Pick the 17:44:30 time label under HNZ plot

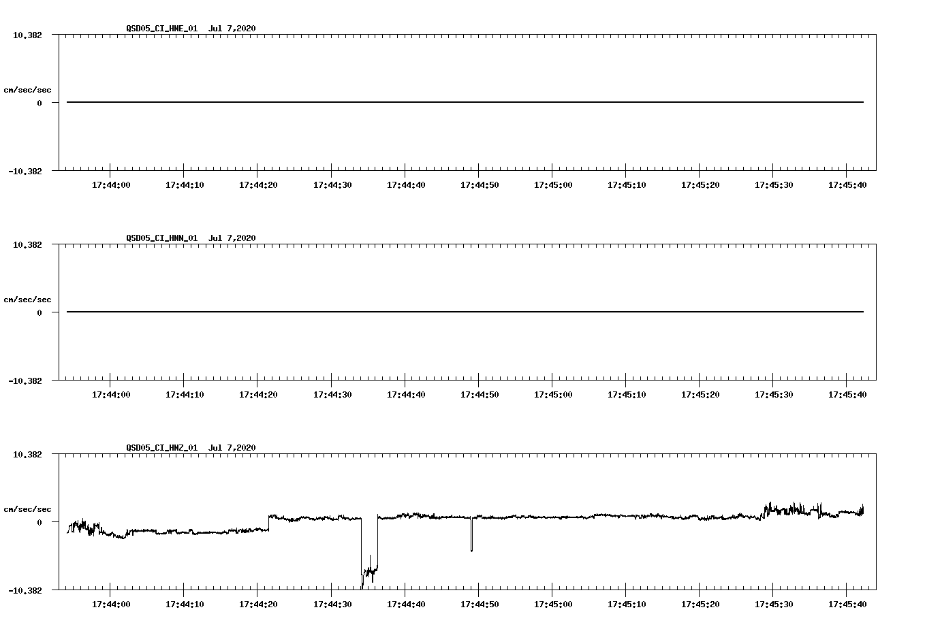(332, 604)
